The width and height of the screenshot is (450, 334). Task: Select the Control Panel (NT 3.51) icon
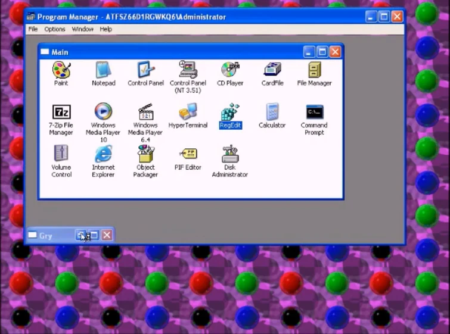click(188, 69)
